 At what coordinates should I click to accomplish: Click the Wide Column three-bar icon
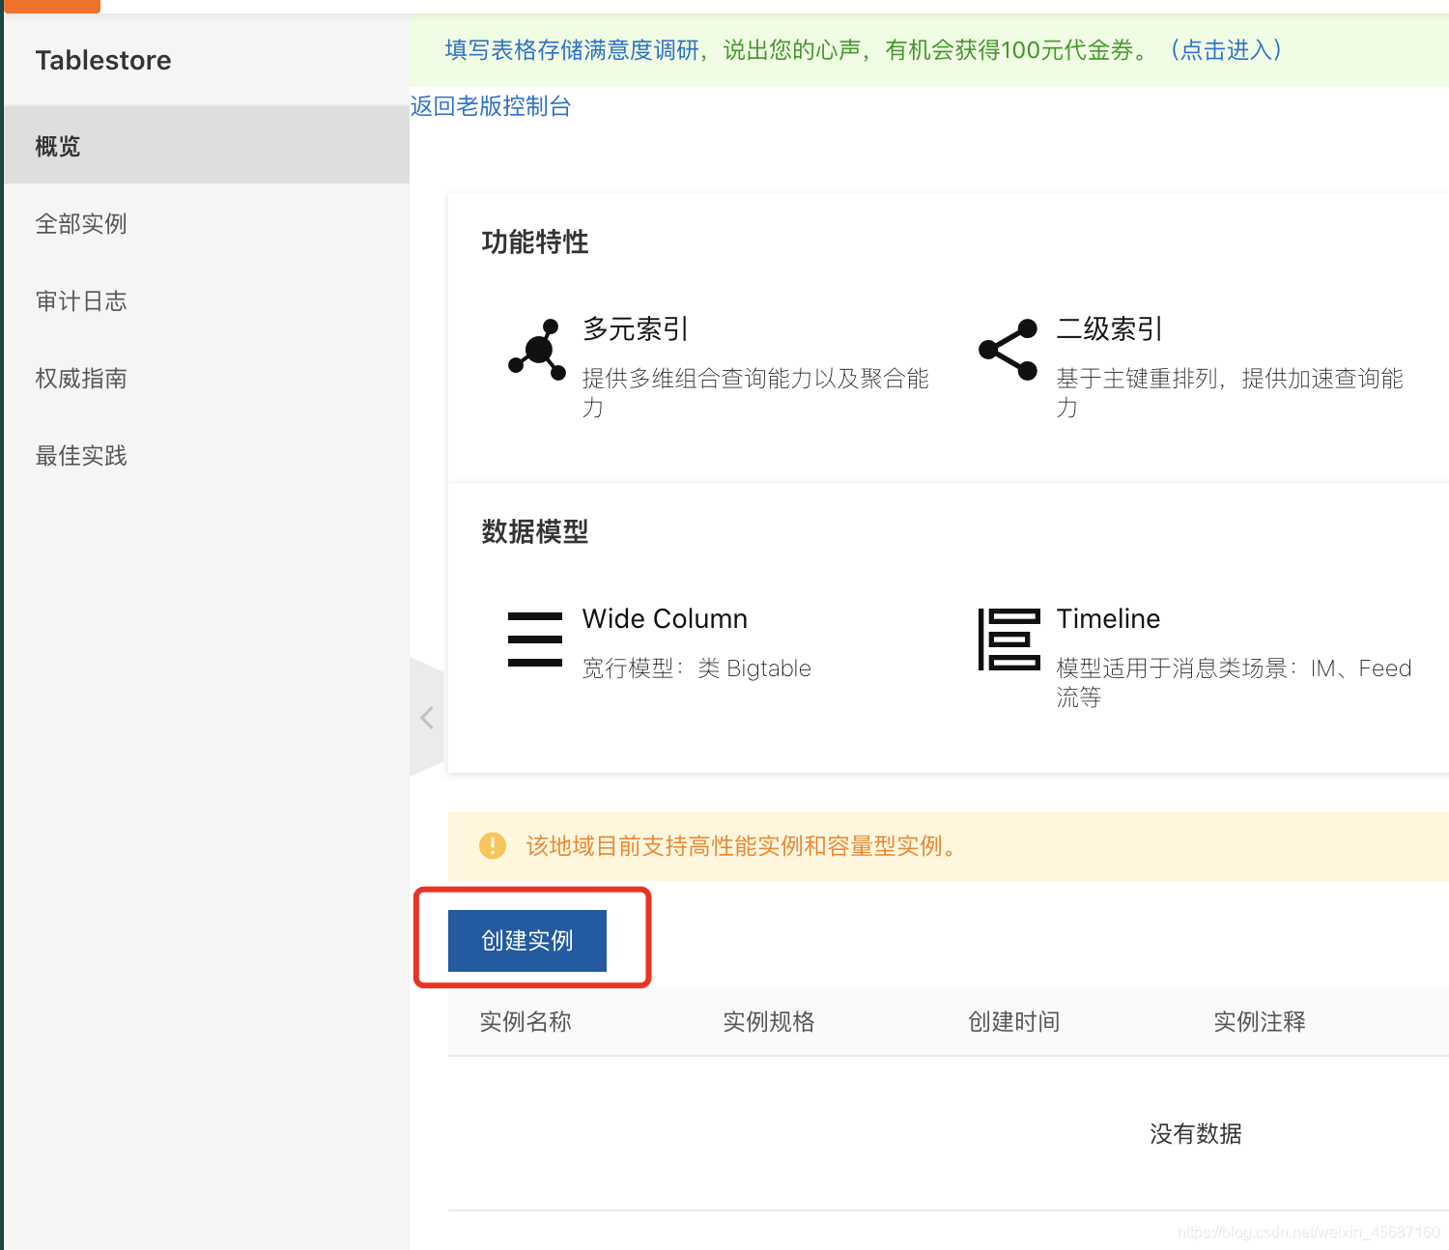(x=535, y=639)
